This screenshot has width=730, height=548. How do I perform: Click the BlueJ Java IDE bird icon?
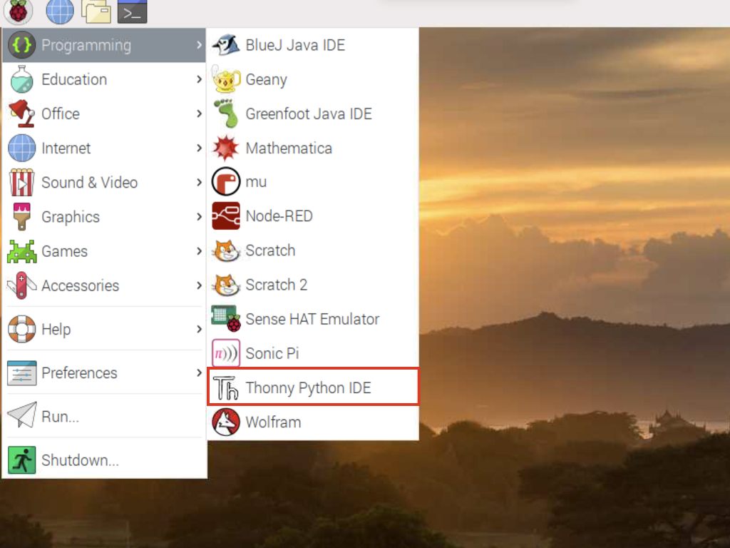pyautogui.click(x=226, y=45)
